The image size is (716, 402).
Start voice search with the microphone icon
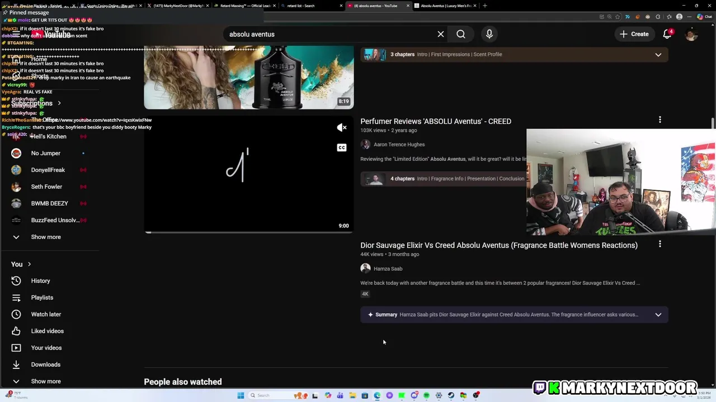(489, 34)
